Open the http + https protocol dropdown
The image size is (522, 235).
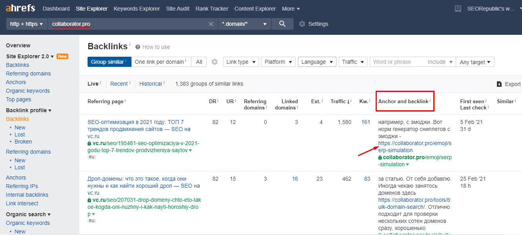[x=26, y=24]
